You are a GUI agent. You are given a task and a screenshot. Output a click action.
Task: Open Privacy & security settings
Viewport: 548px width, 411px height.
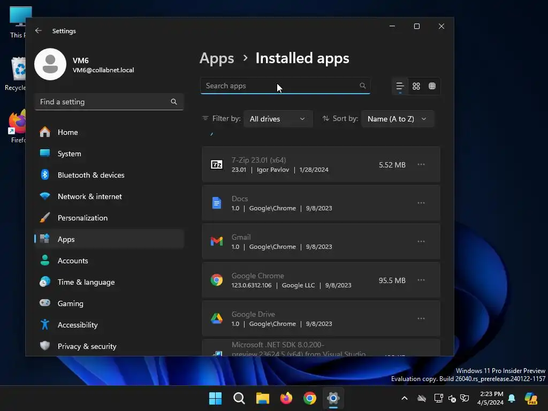pyautogui.click(x=109, y=346)
